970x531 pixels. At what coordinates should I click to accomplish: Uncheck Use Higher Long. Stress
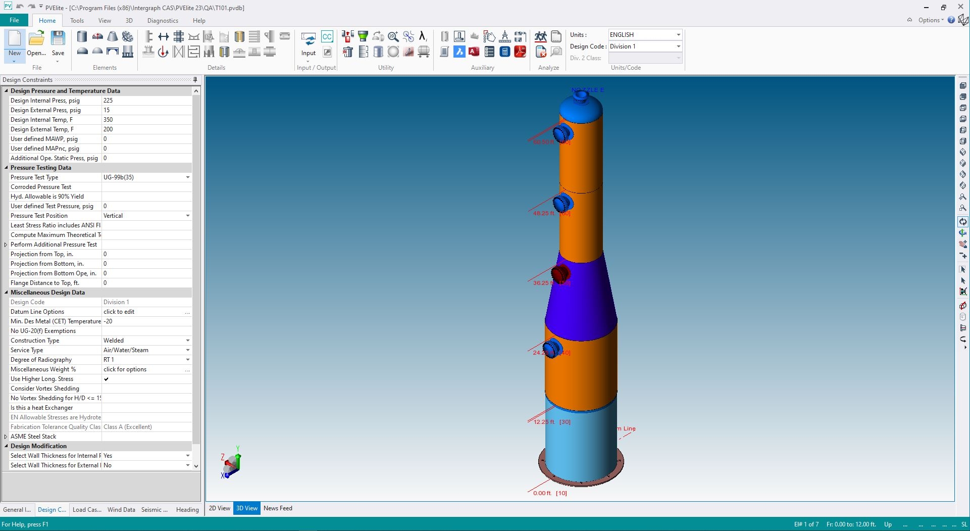[x=107, y=379]
